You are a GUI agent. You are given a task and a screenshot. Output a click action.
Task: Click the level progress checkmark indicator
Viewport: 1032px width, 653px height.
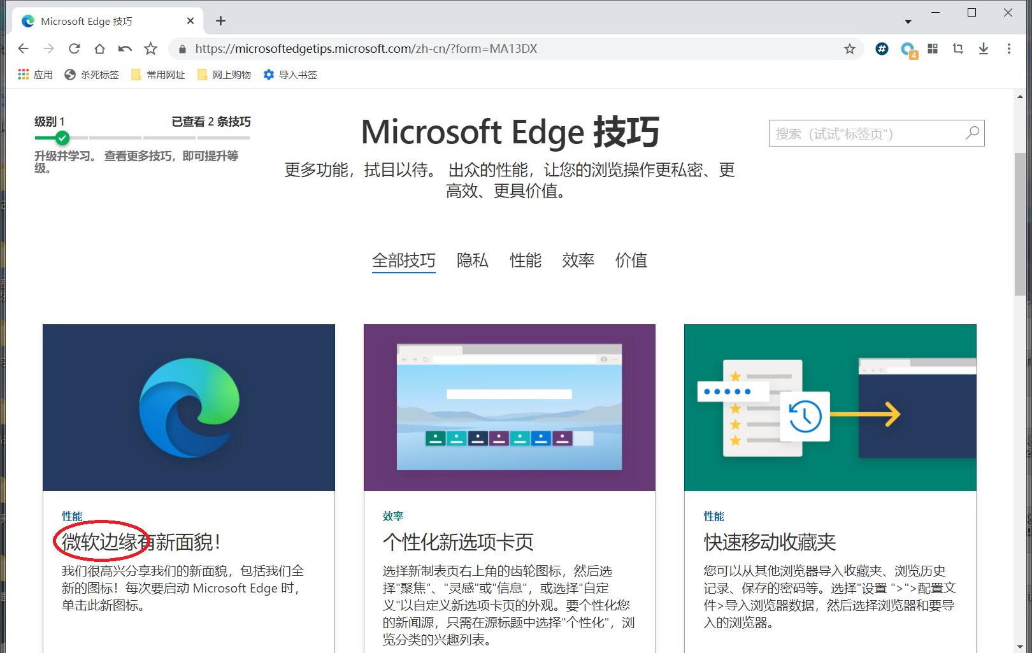[x=62, y=138]
